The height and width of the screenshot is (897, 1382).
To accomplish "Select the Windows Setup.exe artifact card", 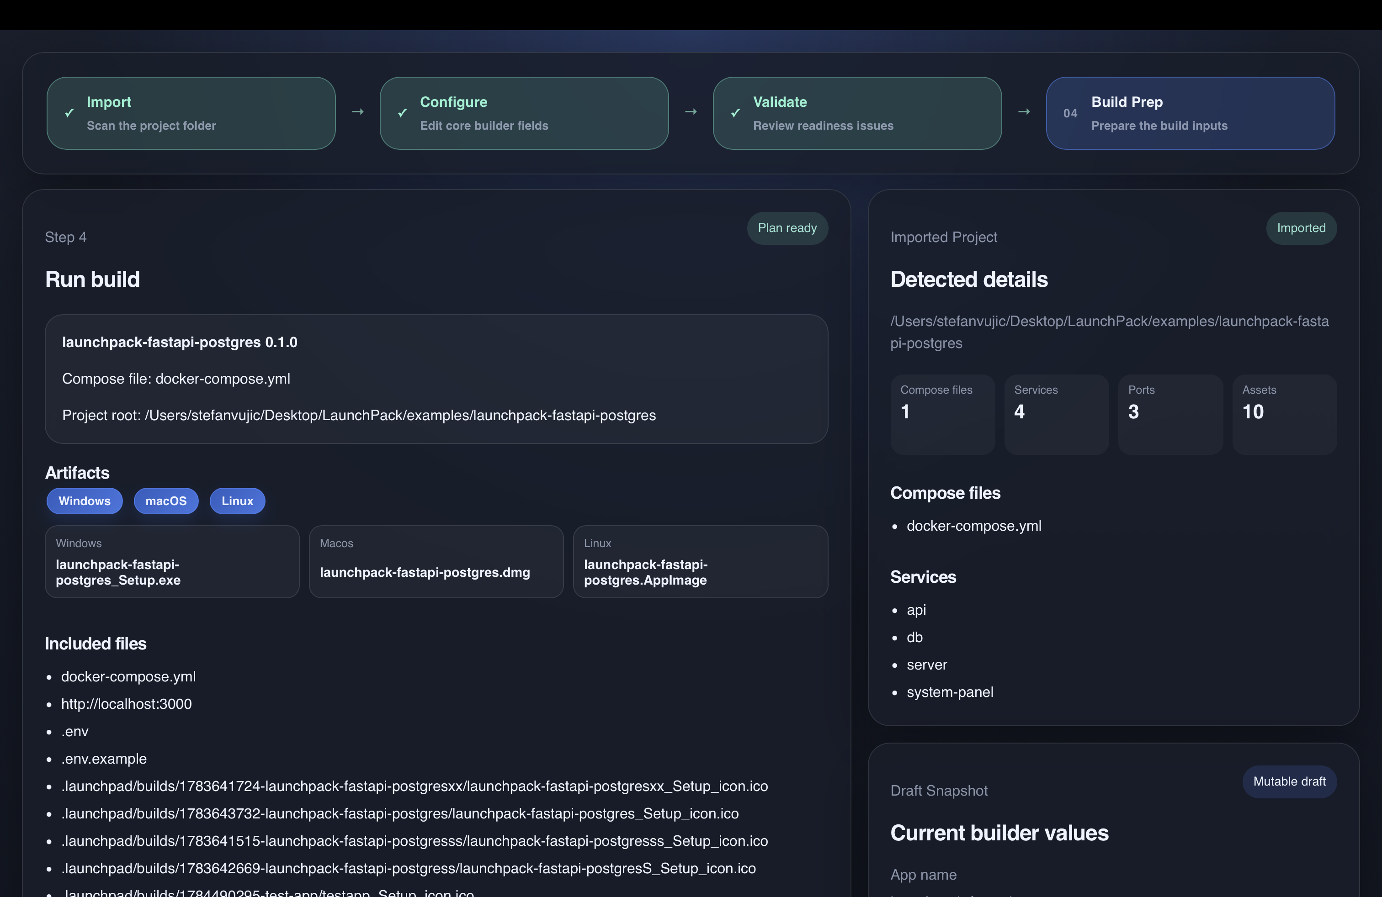I will [172, 562].
